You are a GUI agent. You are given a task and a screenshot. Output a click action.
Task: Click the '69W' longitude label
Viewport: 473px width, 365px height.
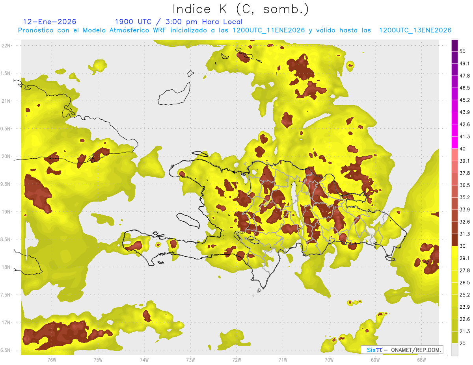pyautogui.click(x=375, y=360)
